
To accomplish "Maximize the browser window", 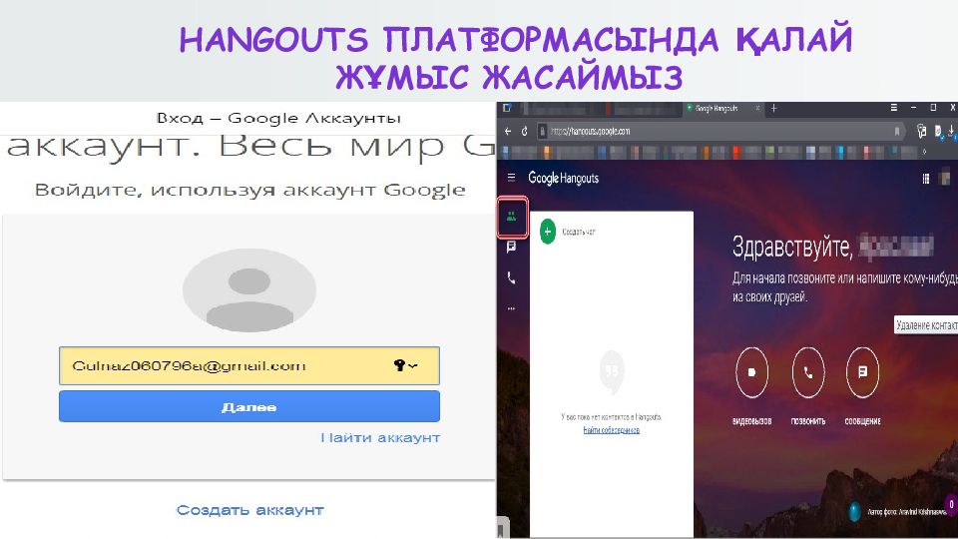I will 933,108.
